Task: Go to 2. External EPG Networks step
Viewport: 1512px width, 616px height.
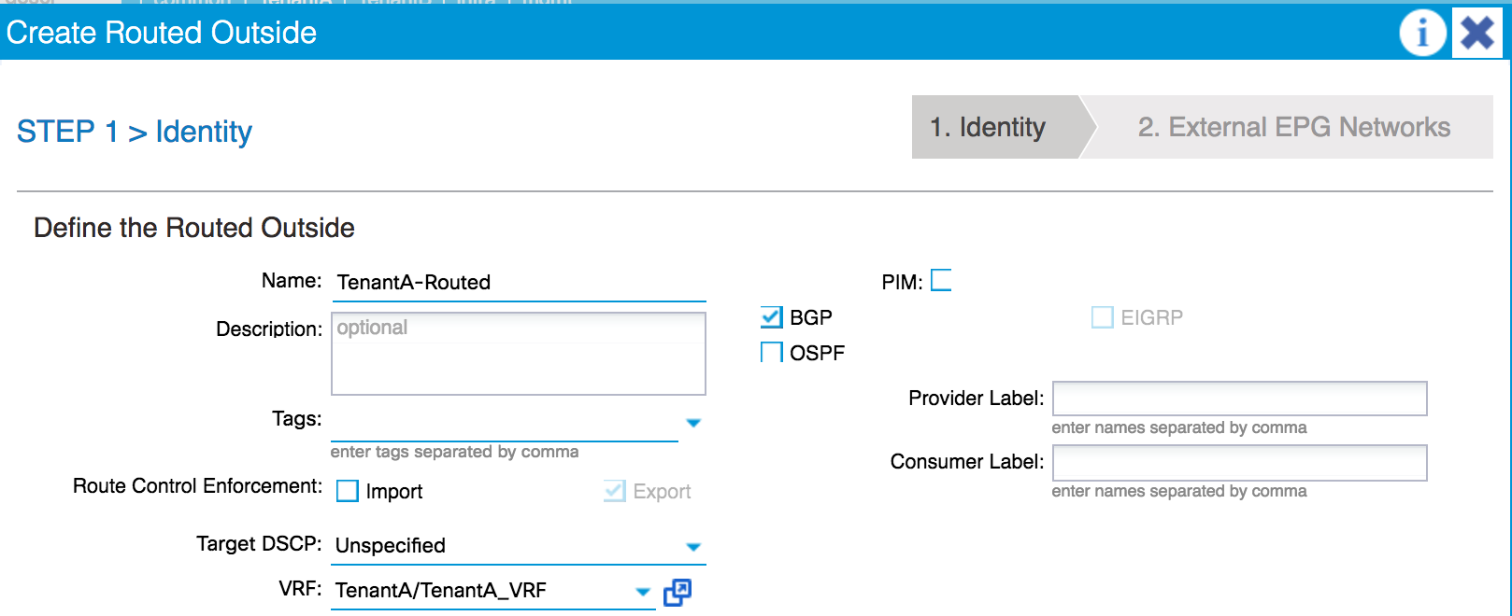Action: pyautogui.click(x=1293, y=127)
